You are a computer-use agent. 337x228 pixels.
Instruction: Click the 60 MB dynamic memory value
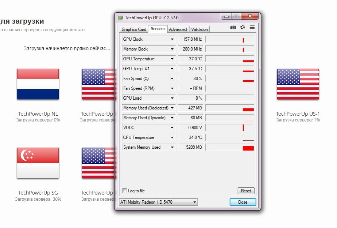[190, 118]
